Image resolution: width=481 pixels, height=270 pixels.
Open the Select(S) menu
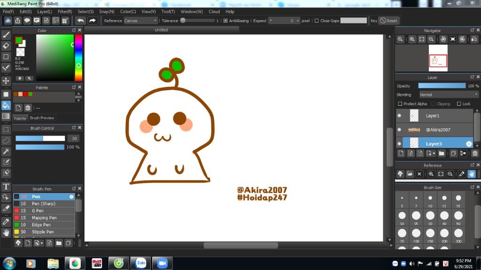85,12
